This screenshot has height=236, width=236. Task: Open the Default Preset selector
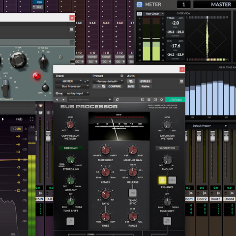coord(202,126)
